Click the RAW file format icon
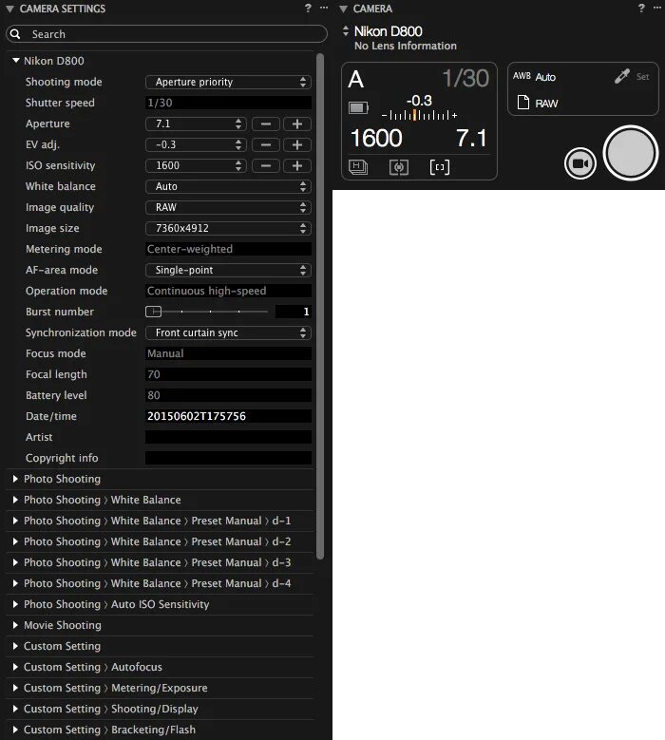This screenshot has height=740, width=665. (522, 103)
